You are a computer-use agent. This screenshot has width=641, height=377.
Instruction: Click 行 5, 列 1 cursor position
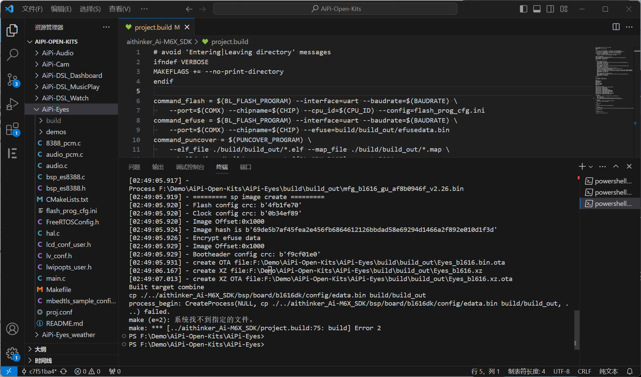pyautogui.click(x=485, y=371)
